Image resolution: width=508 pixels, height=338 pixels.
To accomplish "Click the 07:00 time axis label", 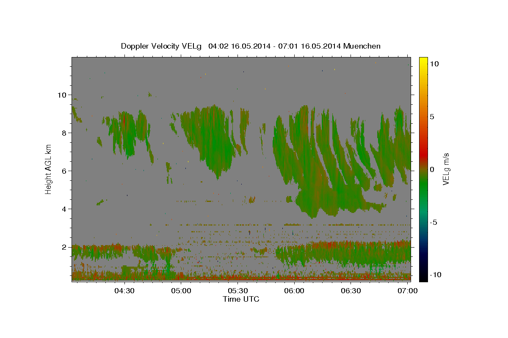I will [x=407, y=291].
